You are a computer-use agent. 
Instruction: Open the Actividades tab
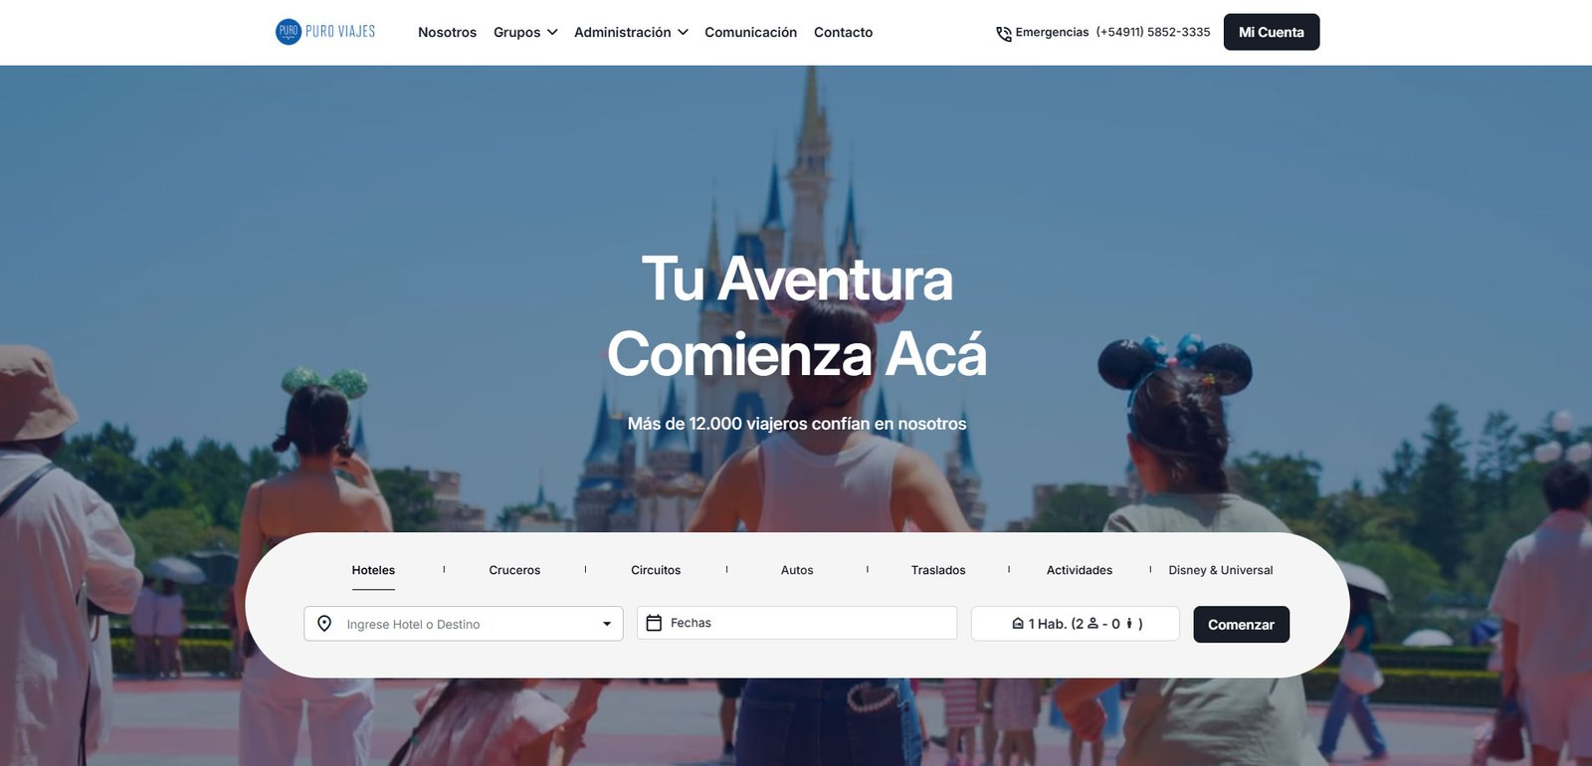pos(1080,570)
